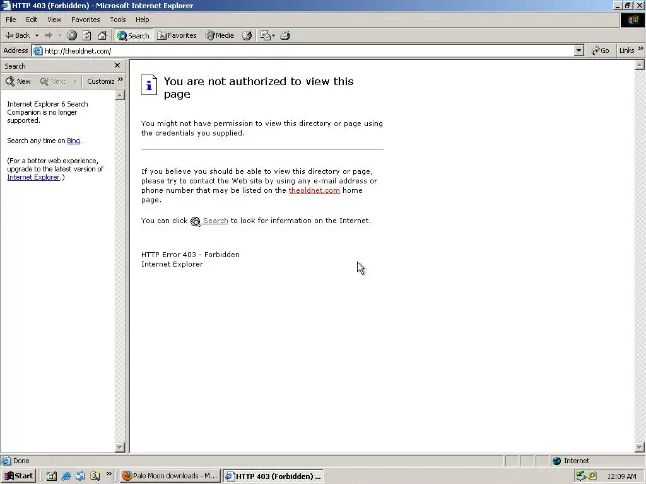Click the IE title bar system icon
The image size is (646, 484).
point(6,6)
